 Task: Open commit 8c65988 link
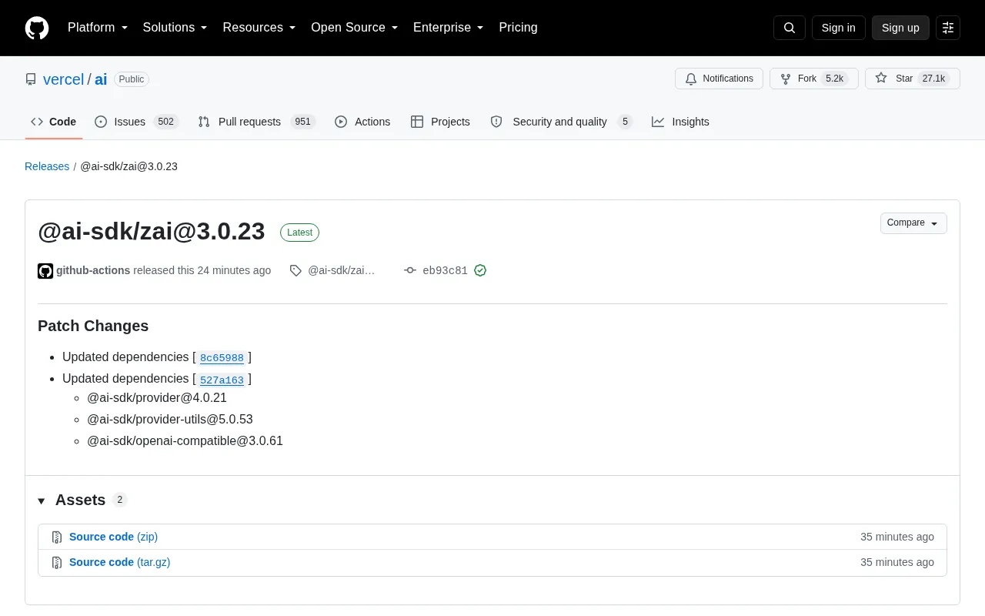coord(222,358)
